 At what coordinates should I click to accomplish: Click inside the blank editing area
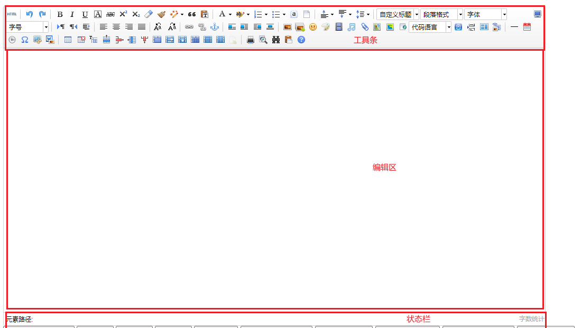[275, 179]
